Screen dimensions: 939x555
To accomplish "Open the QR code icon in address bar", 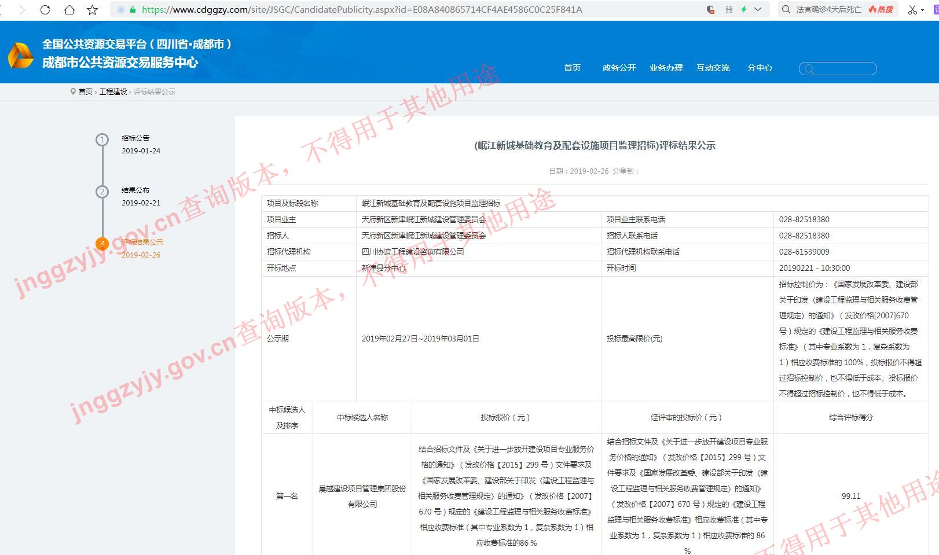I will tap(729, 9).
